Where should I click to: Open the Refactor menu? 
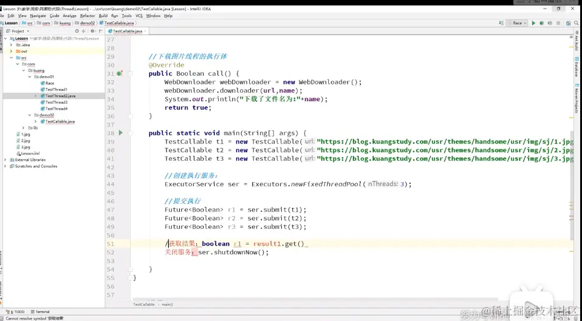point(87,16)
